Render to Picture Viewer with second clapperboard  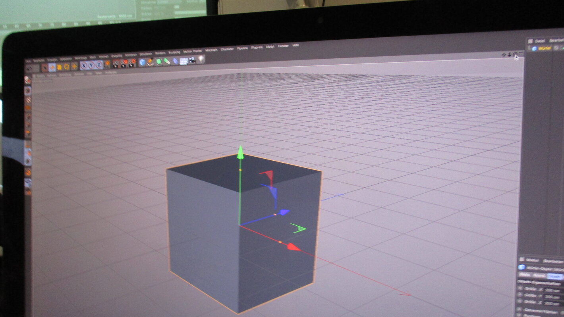coord(124,63)
